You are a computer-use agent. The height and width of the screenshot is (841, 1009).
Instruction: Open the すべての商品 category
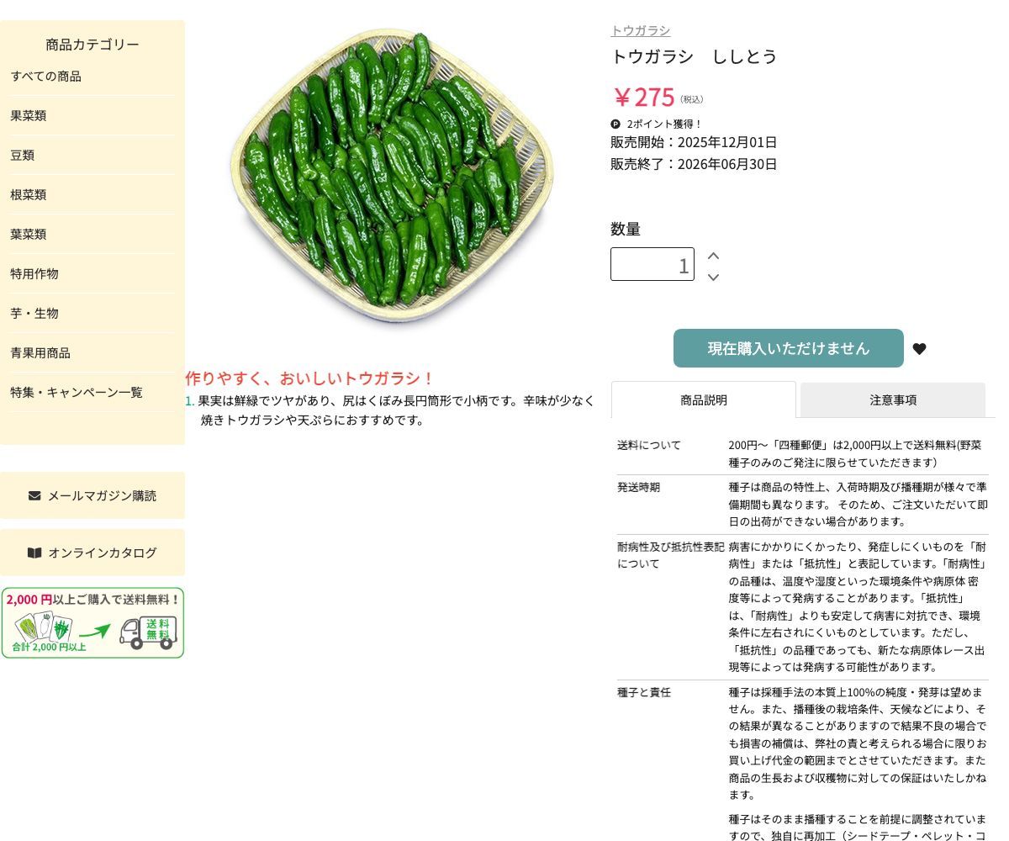click(46, 76)
